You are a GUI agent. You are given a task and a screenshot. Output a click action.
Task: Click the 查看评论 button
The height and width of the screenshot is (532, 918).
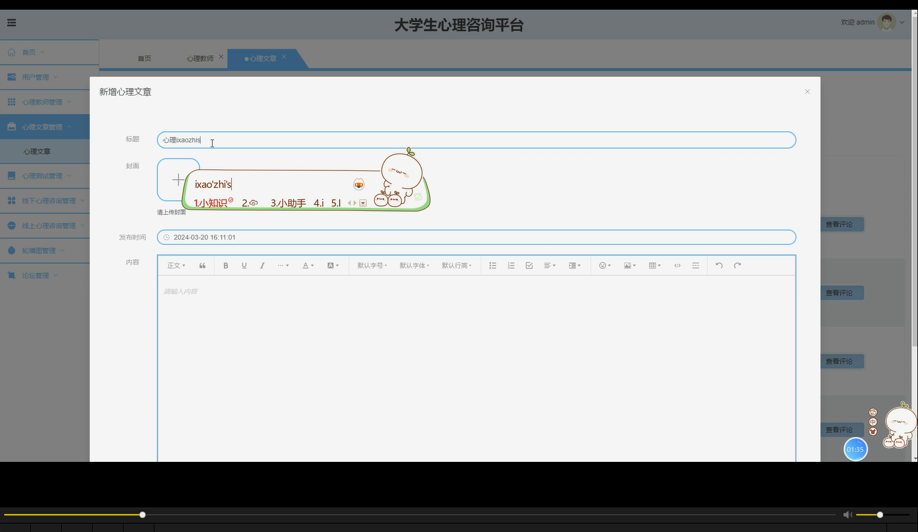click(x=841, y=224)
